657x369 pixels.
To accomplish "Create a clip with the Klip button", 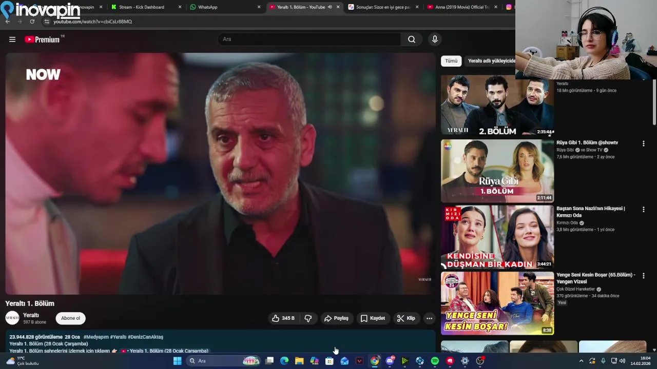I will 406,318.
